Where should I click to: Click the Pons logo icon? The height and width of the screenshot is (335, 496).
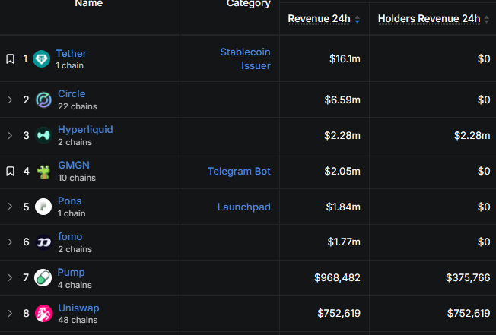pos(43,207)
